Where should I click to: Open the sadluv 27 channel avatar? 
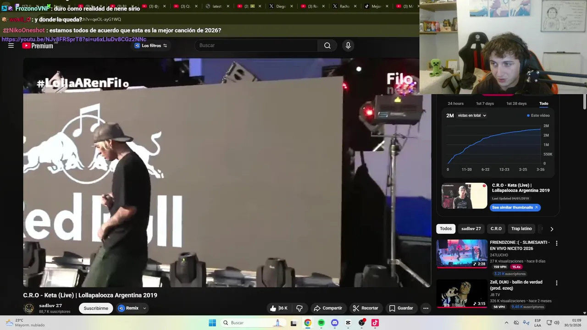point(29,308)
